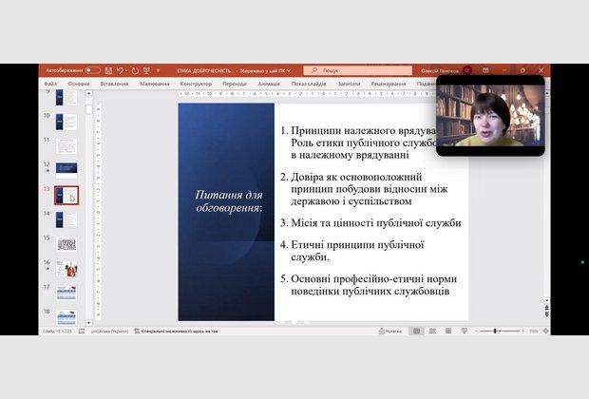Click the Undo arrow icon

[x=122, y=70]
